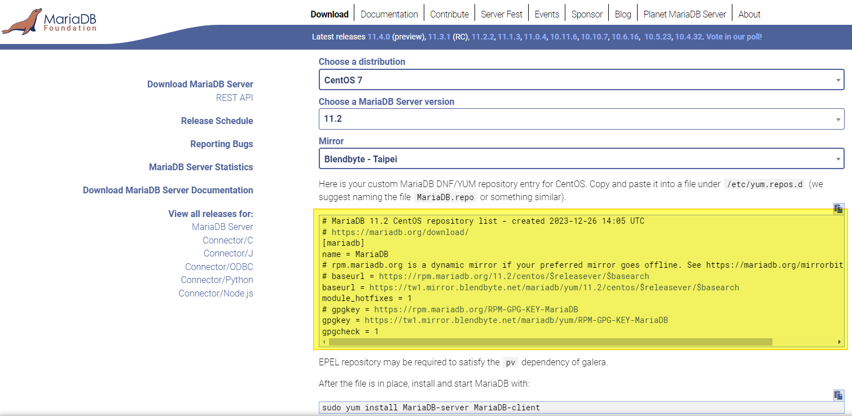Open release 11.0.4 link
The image size is (852, 416).
pyautogui.click(x=535, y=37)
